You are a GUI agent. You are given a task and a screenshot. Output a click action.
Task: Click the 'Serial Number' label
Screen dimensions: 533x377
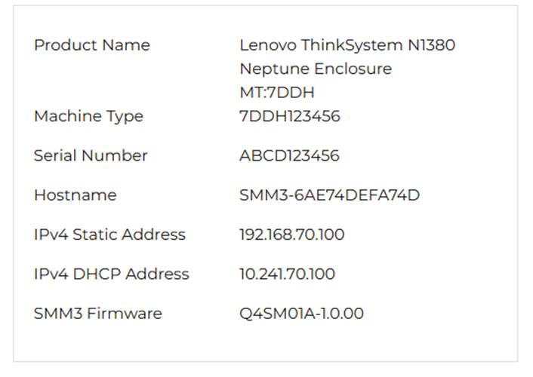[x=91, y=156]
